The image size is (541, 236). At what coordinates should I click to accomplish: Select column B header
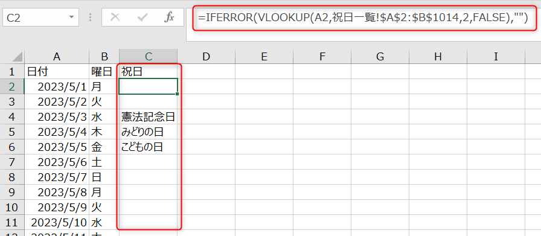click(104, 57)
